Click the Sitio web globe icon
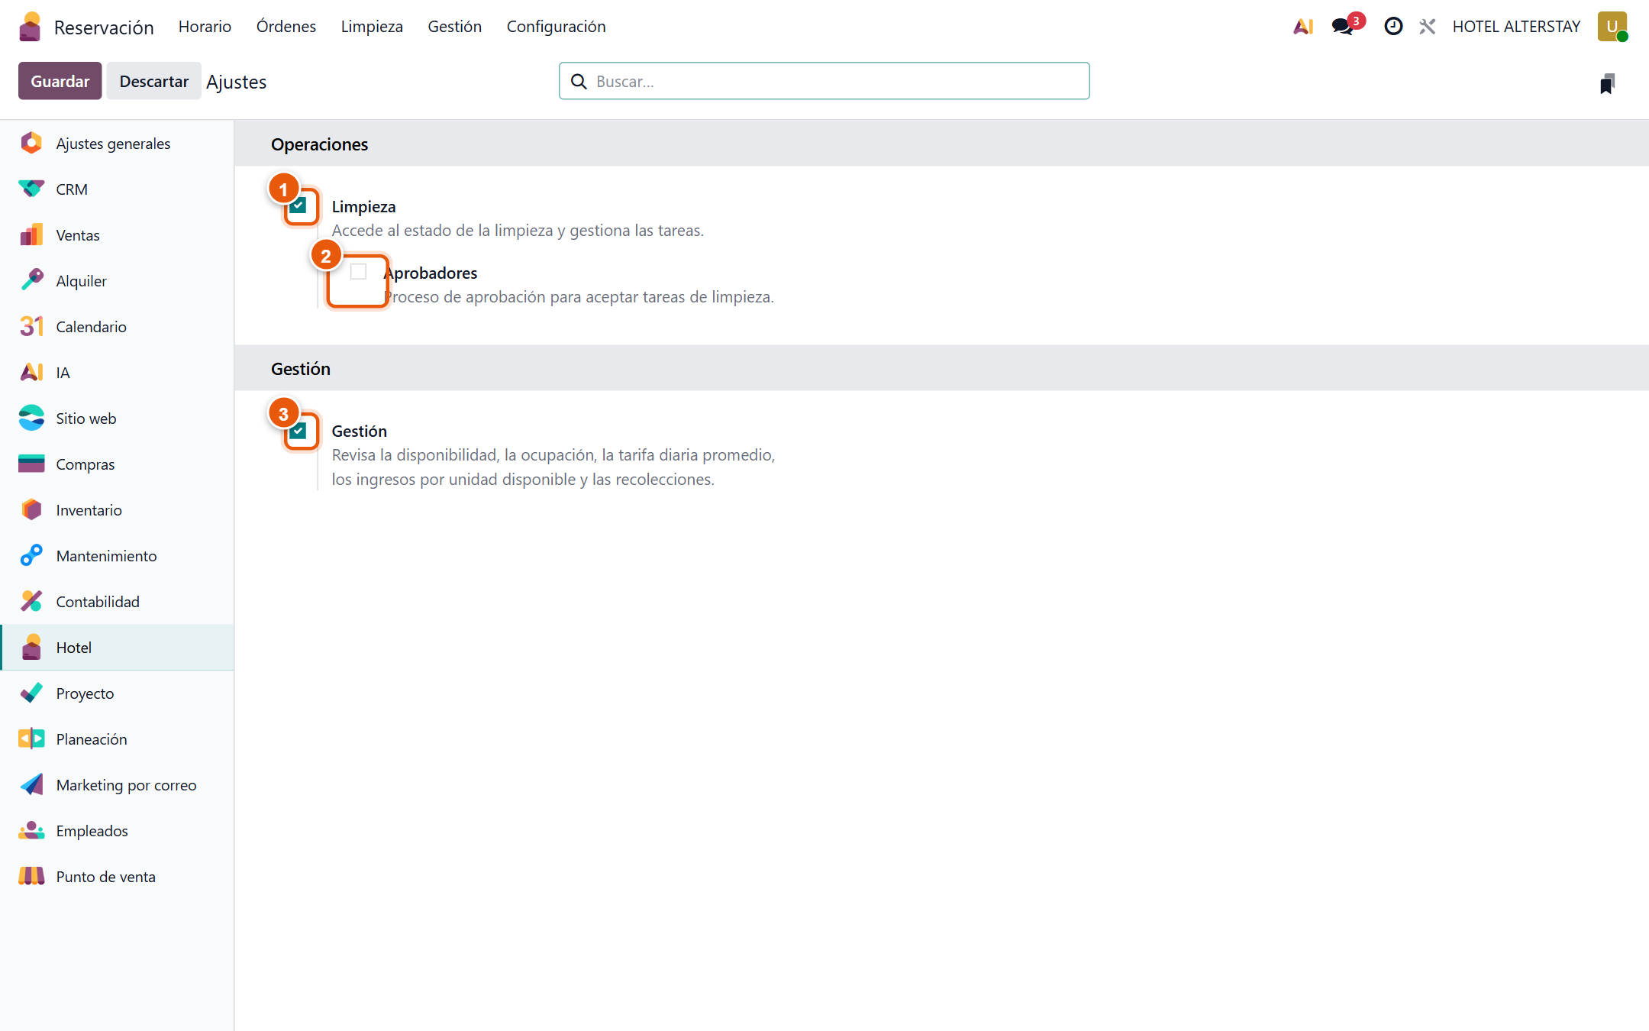 (x=31, y=418)
